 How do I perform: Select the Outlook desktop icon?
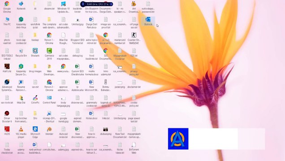(x=148, y=21)
